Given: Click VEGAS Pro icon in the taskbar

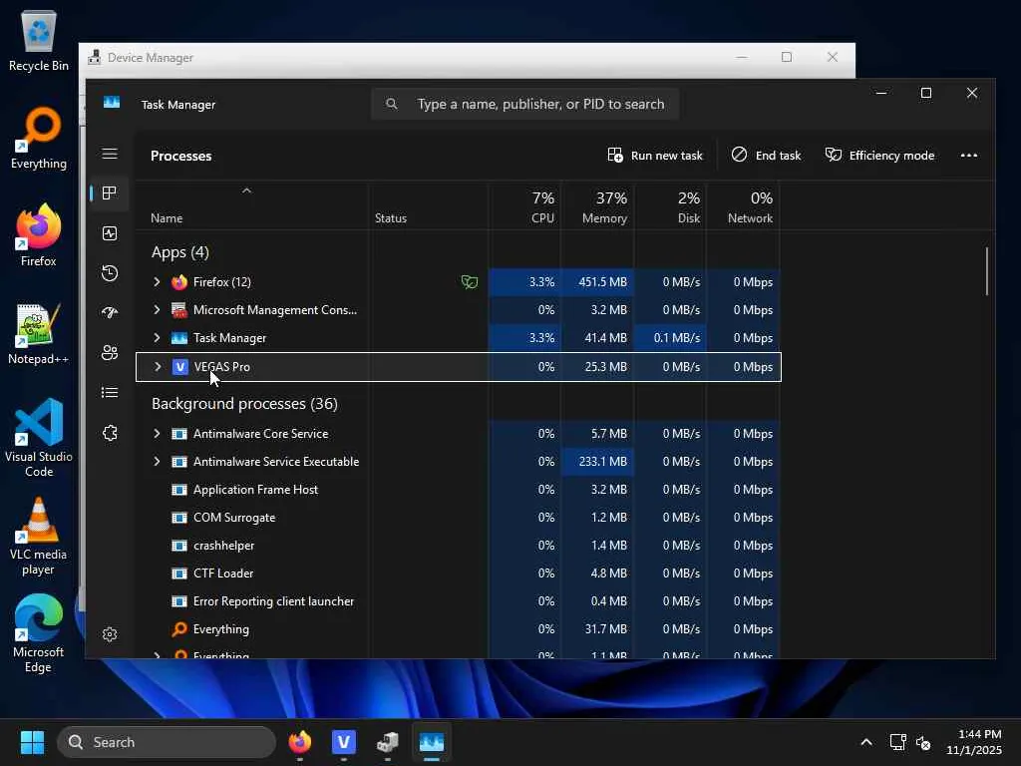Looking at the screenshot, I should click(x=343, y=742).
